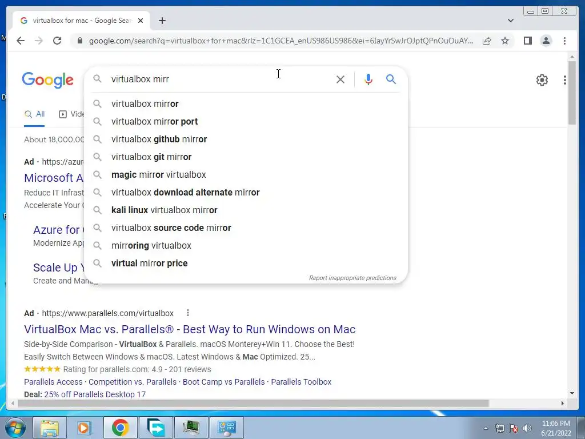
Task: Open the 'Scale Up' ad sitelink
Action: pos(59,268)
